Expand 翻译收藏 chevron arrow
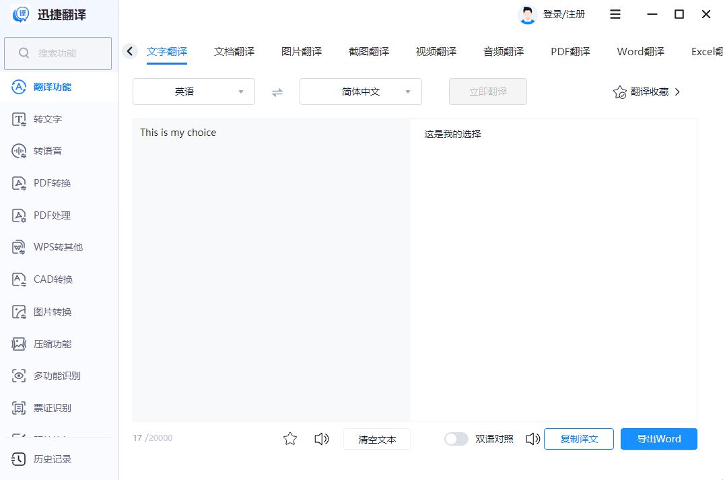 [x=677, y=92]
